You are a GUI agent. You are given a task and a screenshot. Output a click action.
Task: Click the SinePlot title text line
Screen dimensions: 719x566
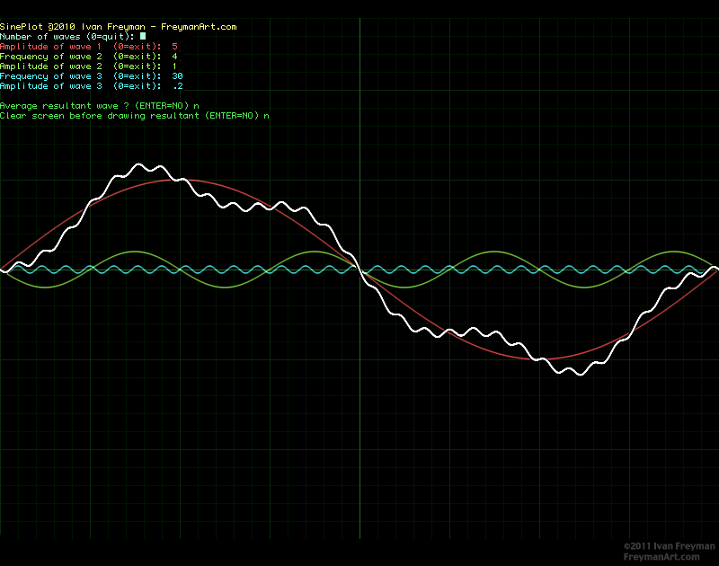pos(118,27)
